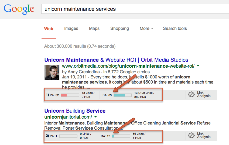
Task: Click the PA: 1 empty progress bar
Action: click(x=68, y=136)
